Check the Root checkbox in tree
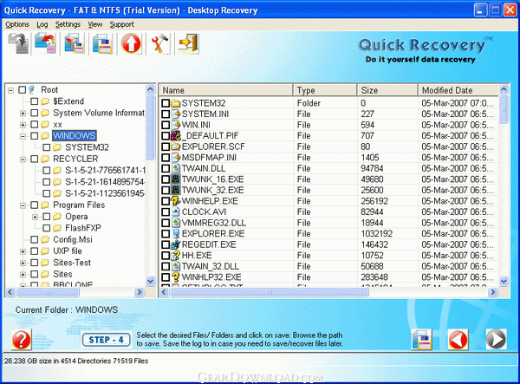The image size is (520, 384). pyautogui.click(x=23, y=90)
